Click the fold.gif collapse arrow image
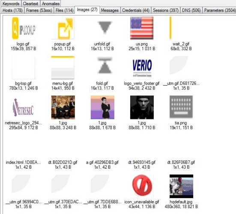The image size is (236, 214). click(105, 65)
